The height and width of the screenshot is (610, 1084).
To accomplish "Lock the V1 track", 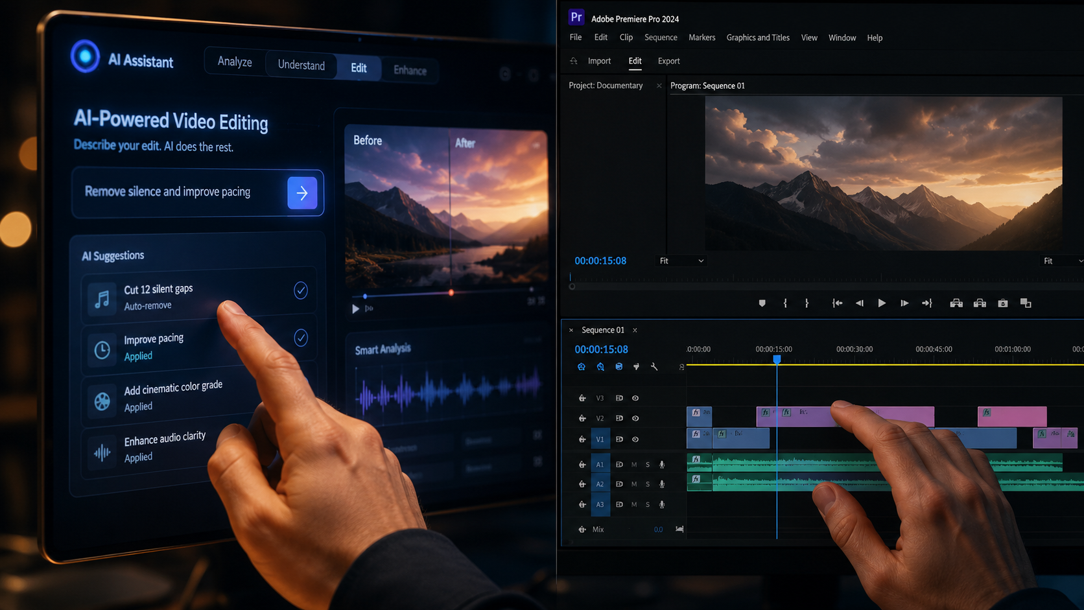I will click(x=582, y=439).
